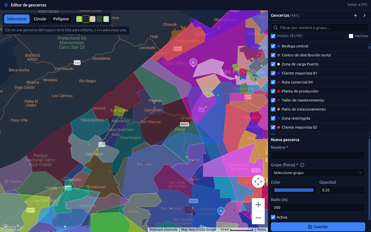
Task: Click the Cerro Jilinco mountain marker icon
Action: 194,62
